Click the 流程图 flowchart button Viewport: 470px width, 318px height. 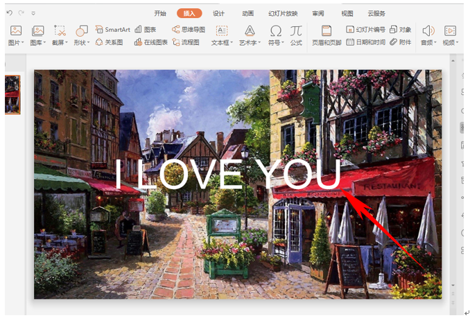point(186,42)
